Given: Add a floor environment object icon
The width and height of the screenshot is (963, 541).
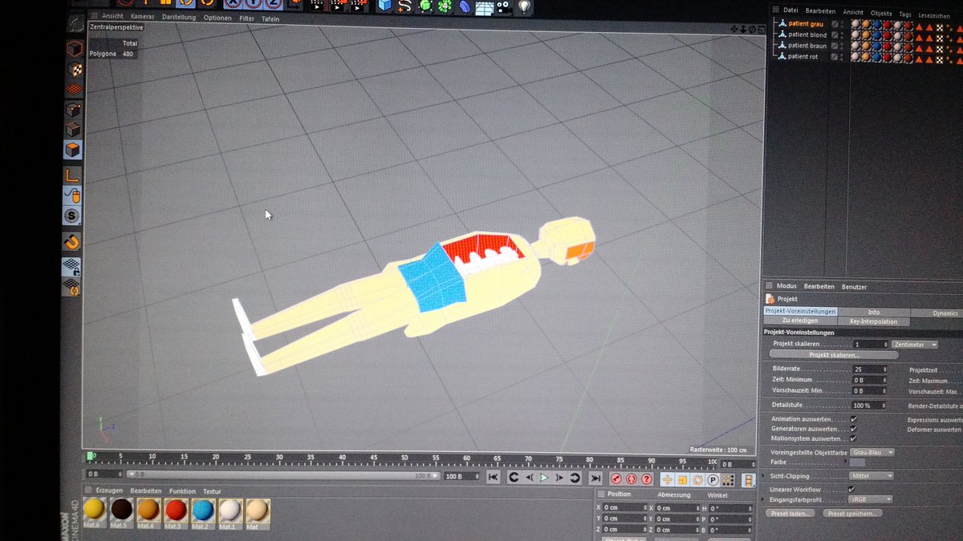Looking at the screenshot, I should pos(484,8).
